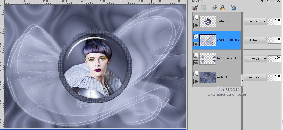This screenshot has height=130, width=283.
Task: Click layer type icon of Raster 2
Action: 196,18
